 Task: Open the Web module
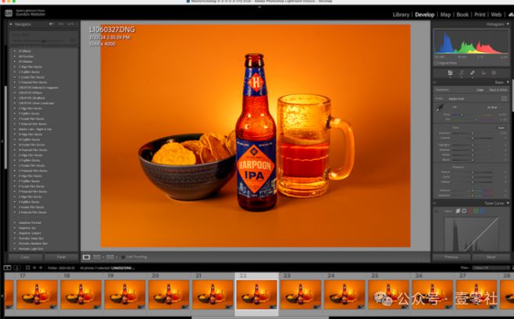click(x=496, y=15)
